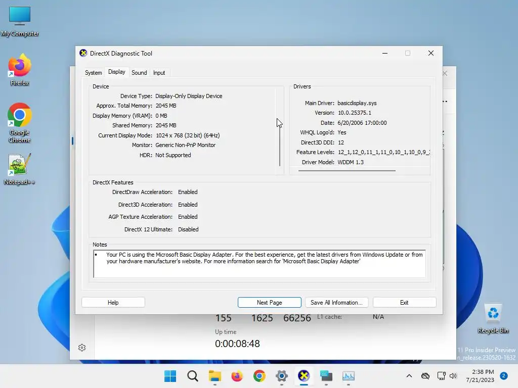The image size is (518, 388).
Task: Click the HDR 'Not Supported' value
Action: (173, 155)
